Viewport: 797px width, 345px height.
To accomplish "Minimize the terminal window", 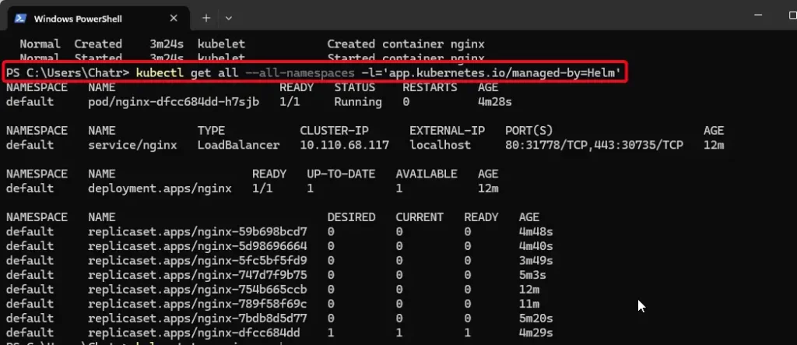I will click(758, 16).
